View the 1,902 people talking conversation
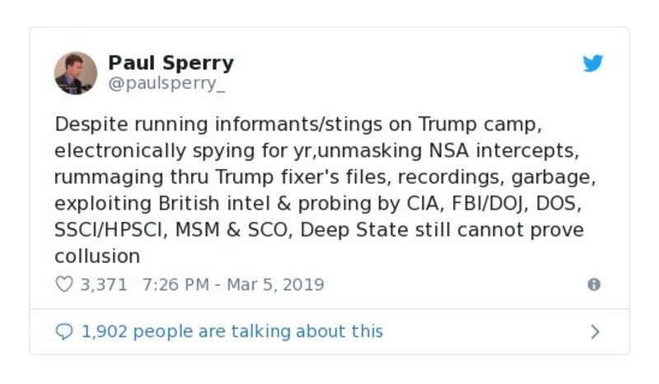 tap(231, 331)
